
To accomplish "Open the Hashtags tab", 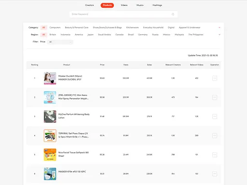I will click(157, 5).
